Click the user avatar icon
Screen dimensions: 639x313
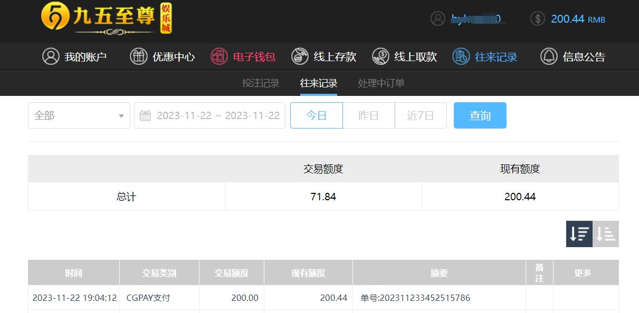pyautogui.click(x=438, y=18)
